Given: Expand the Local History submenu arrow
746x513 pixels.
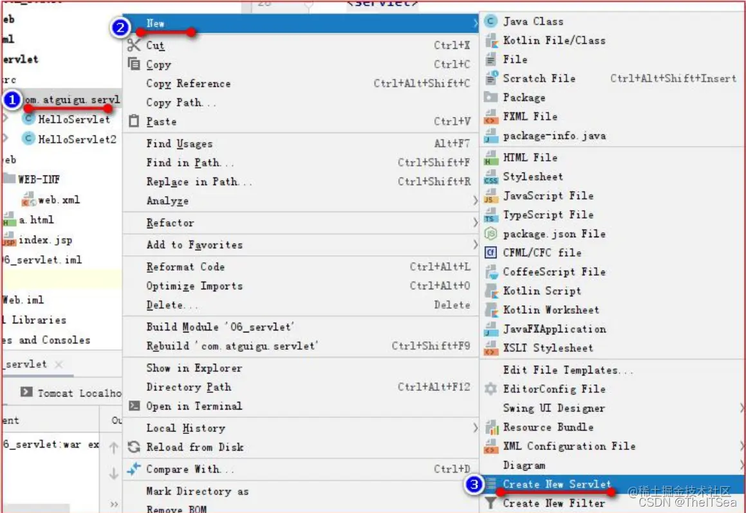Looking at the screenshot, I should [475, 428].
